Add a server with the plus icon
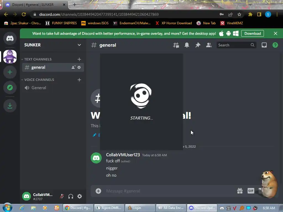The width and height of the screenshot is (283, 212). 10,72
